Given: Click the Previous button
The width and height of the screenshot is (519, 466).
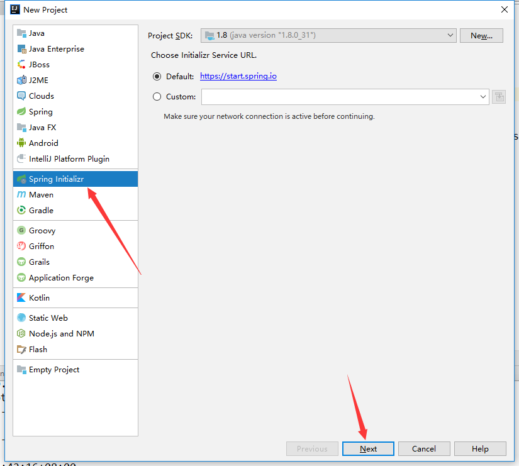Looking at the screenshot, I should [x=312, y=449].
